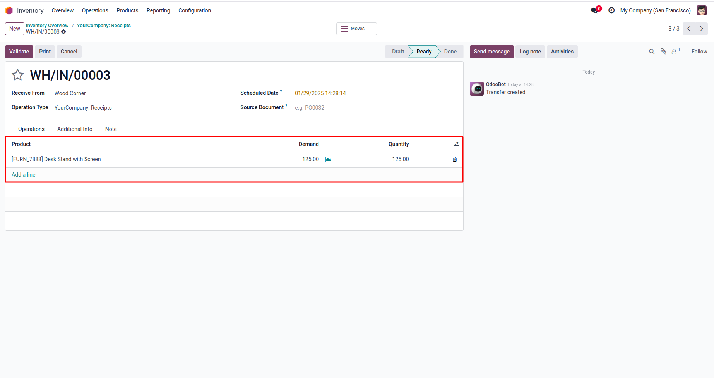The height and width of the screenshot is (378, 714).
Task: Click the Validate button
Action: (19, 52)
